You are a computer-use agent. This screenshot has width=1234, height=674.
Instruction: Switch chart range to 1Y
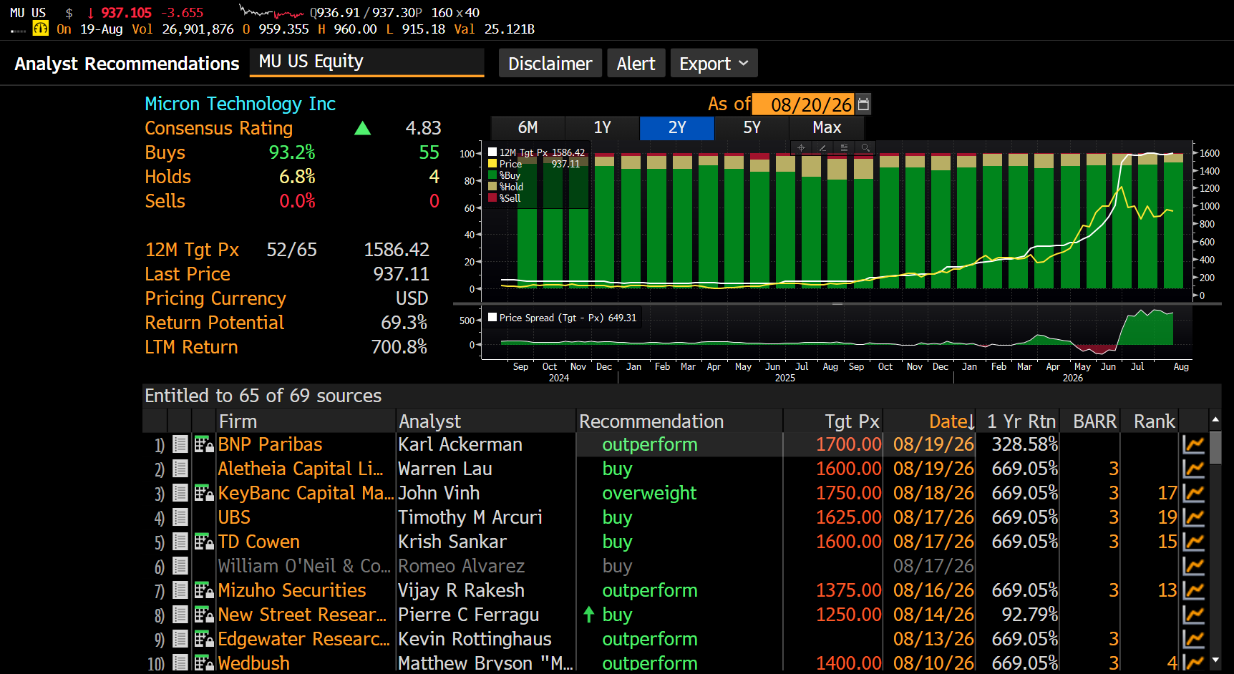tap(602, 127)
